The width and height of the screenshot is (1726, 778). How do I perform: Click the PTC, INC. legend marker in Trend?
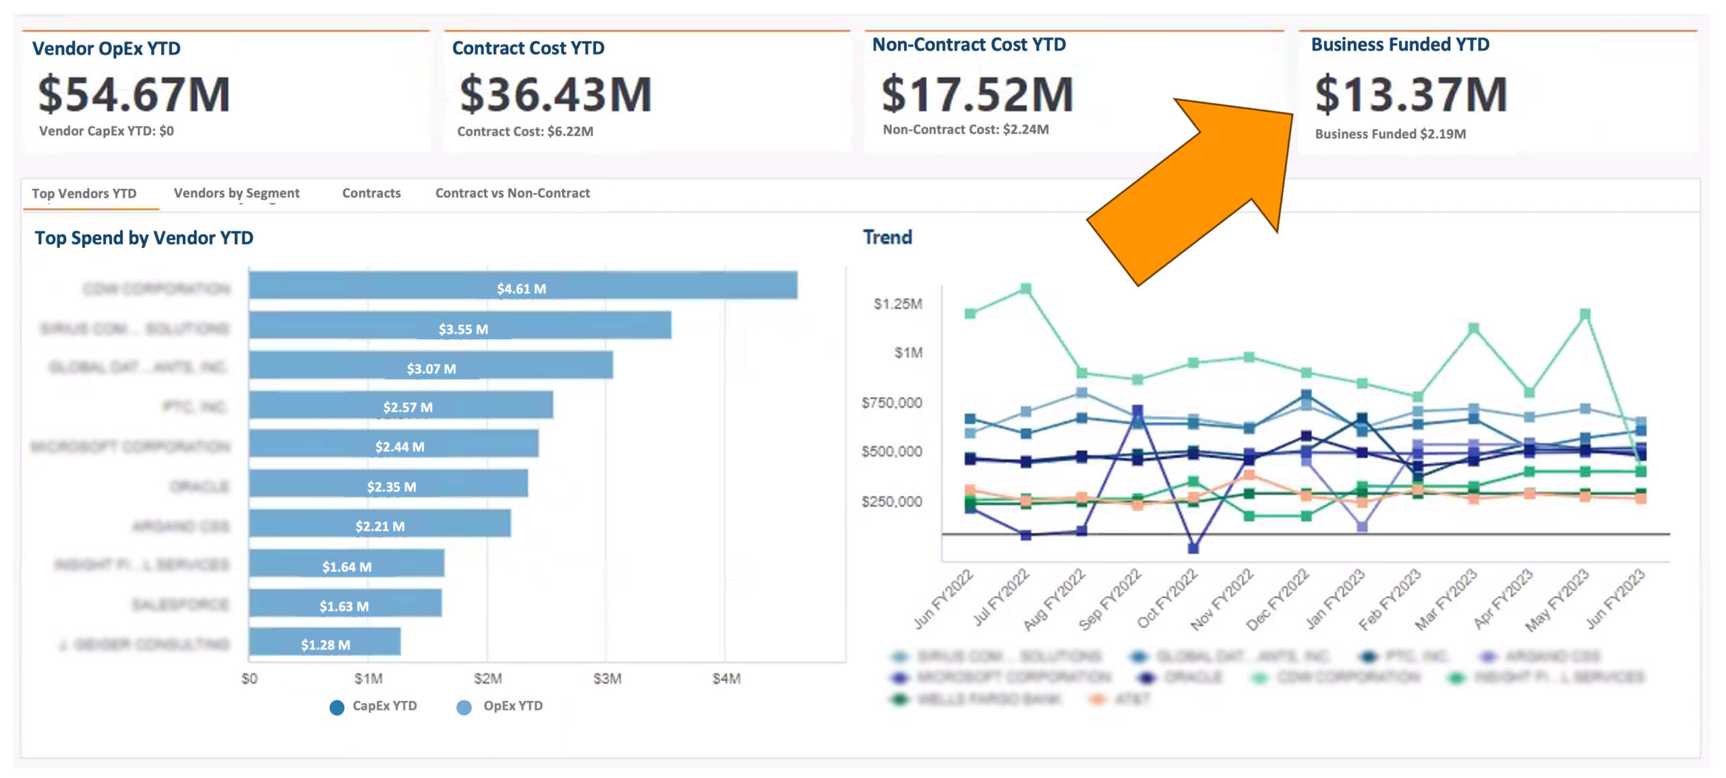coord(1368,656)
